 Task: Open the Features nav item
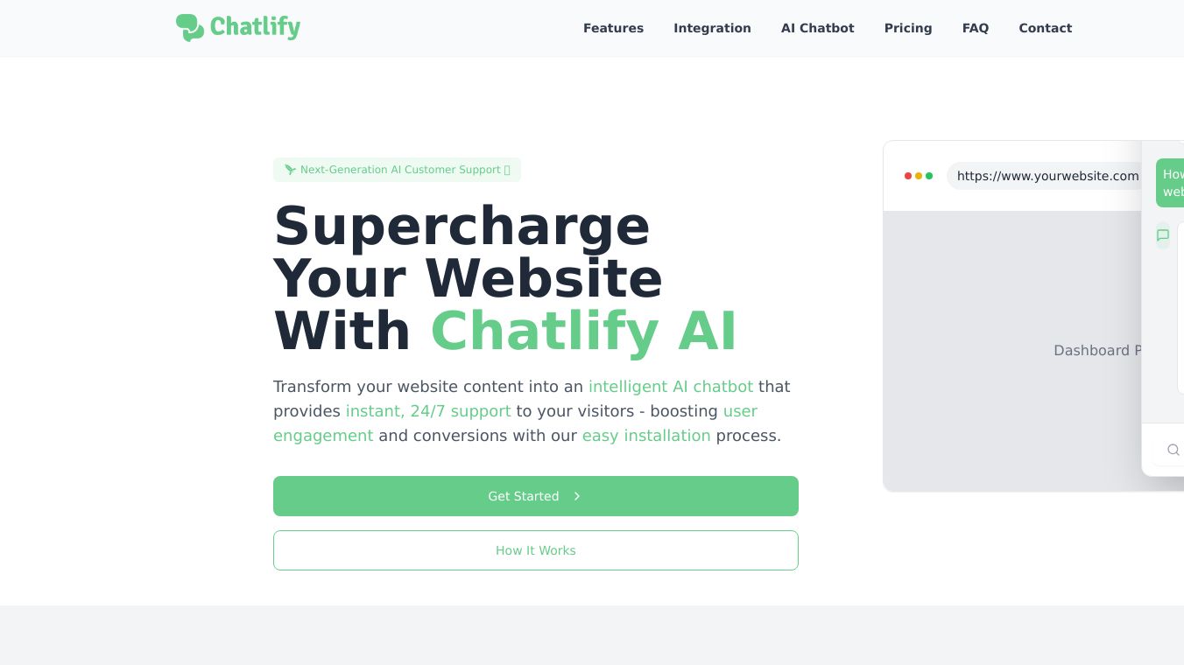coord(613,28)
